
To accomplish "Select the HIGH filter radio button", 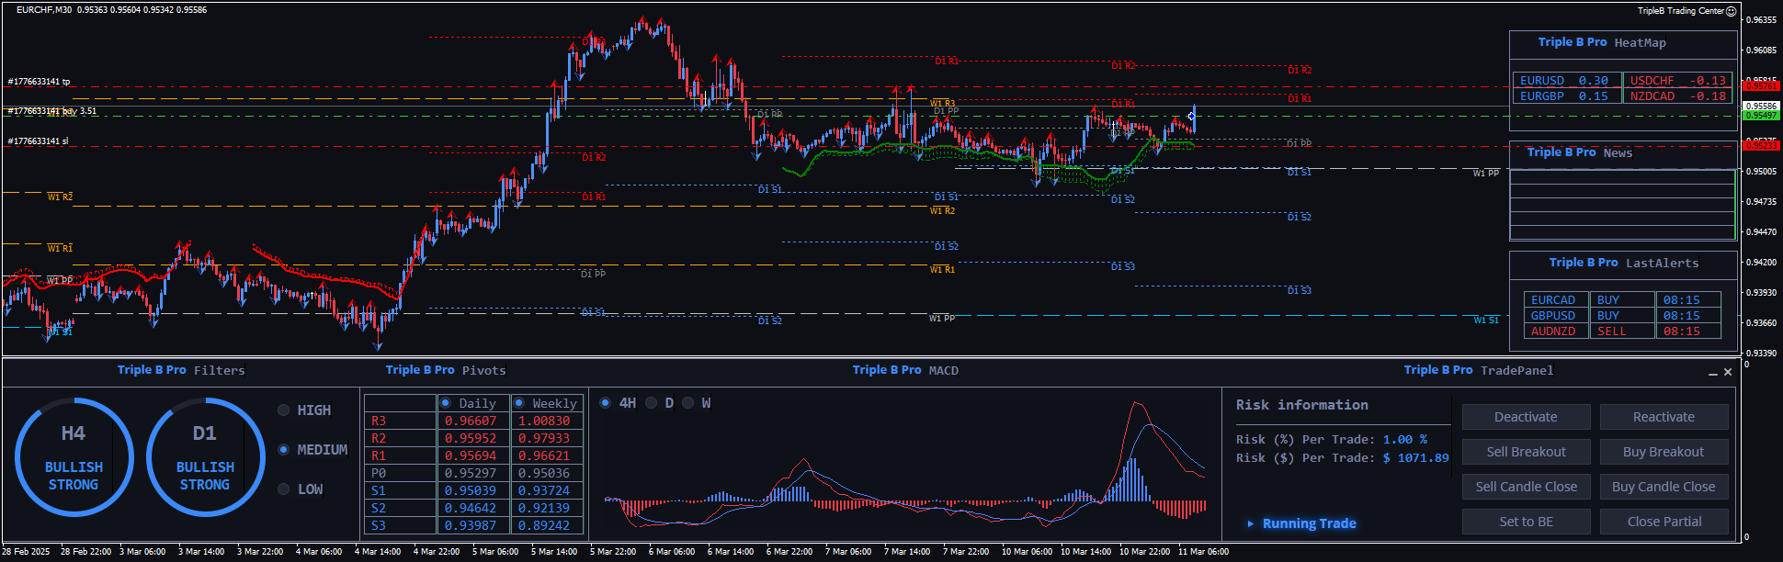I will [284, 410].
